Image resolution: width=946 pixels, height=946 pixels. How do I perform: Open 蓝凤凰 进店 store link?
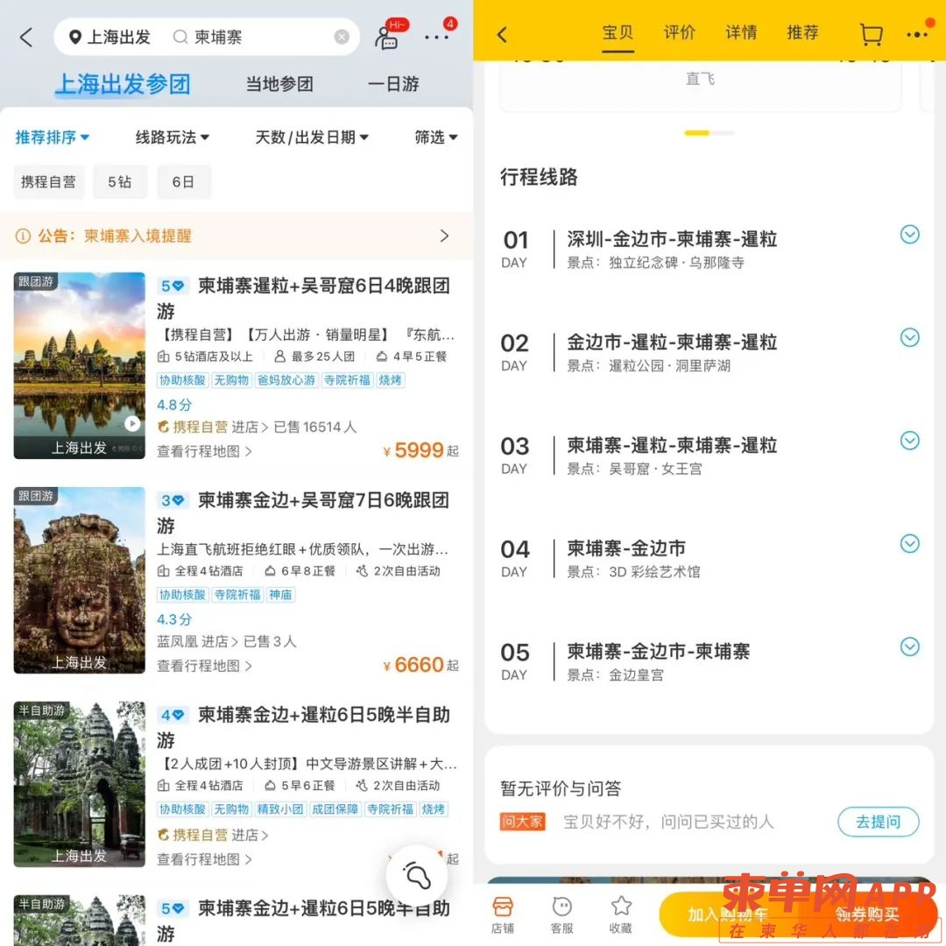point(197,641)
